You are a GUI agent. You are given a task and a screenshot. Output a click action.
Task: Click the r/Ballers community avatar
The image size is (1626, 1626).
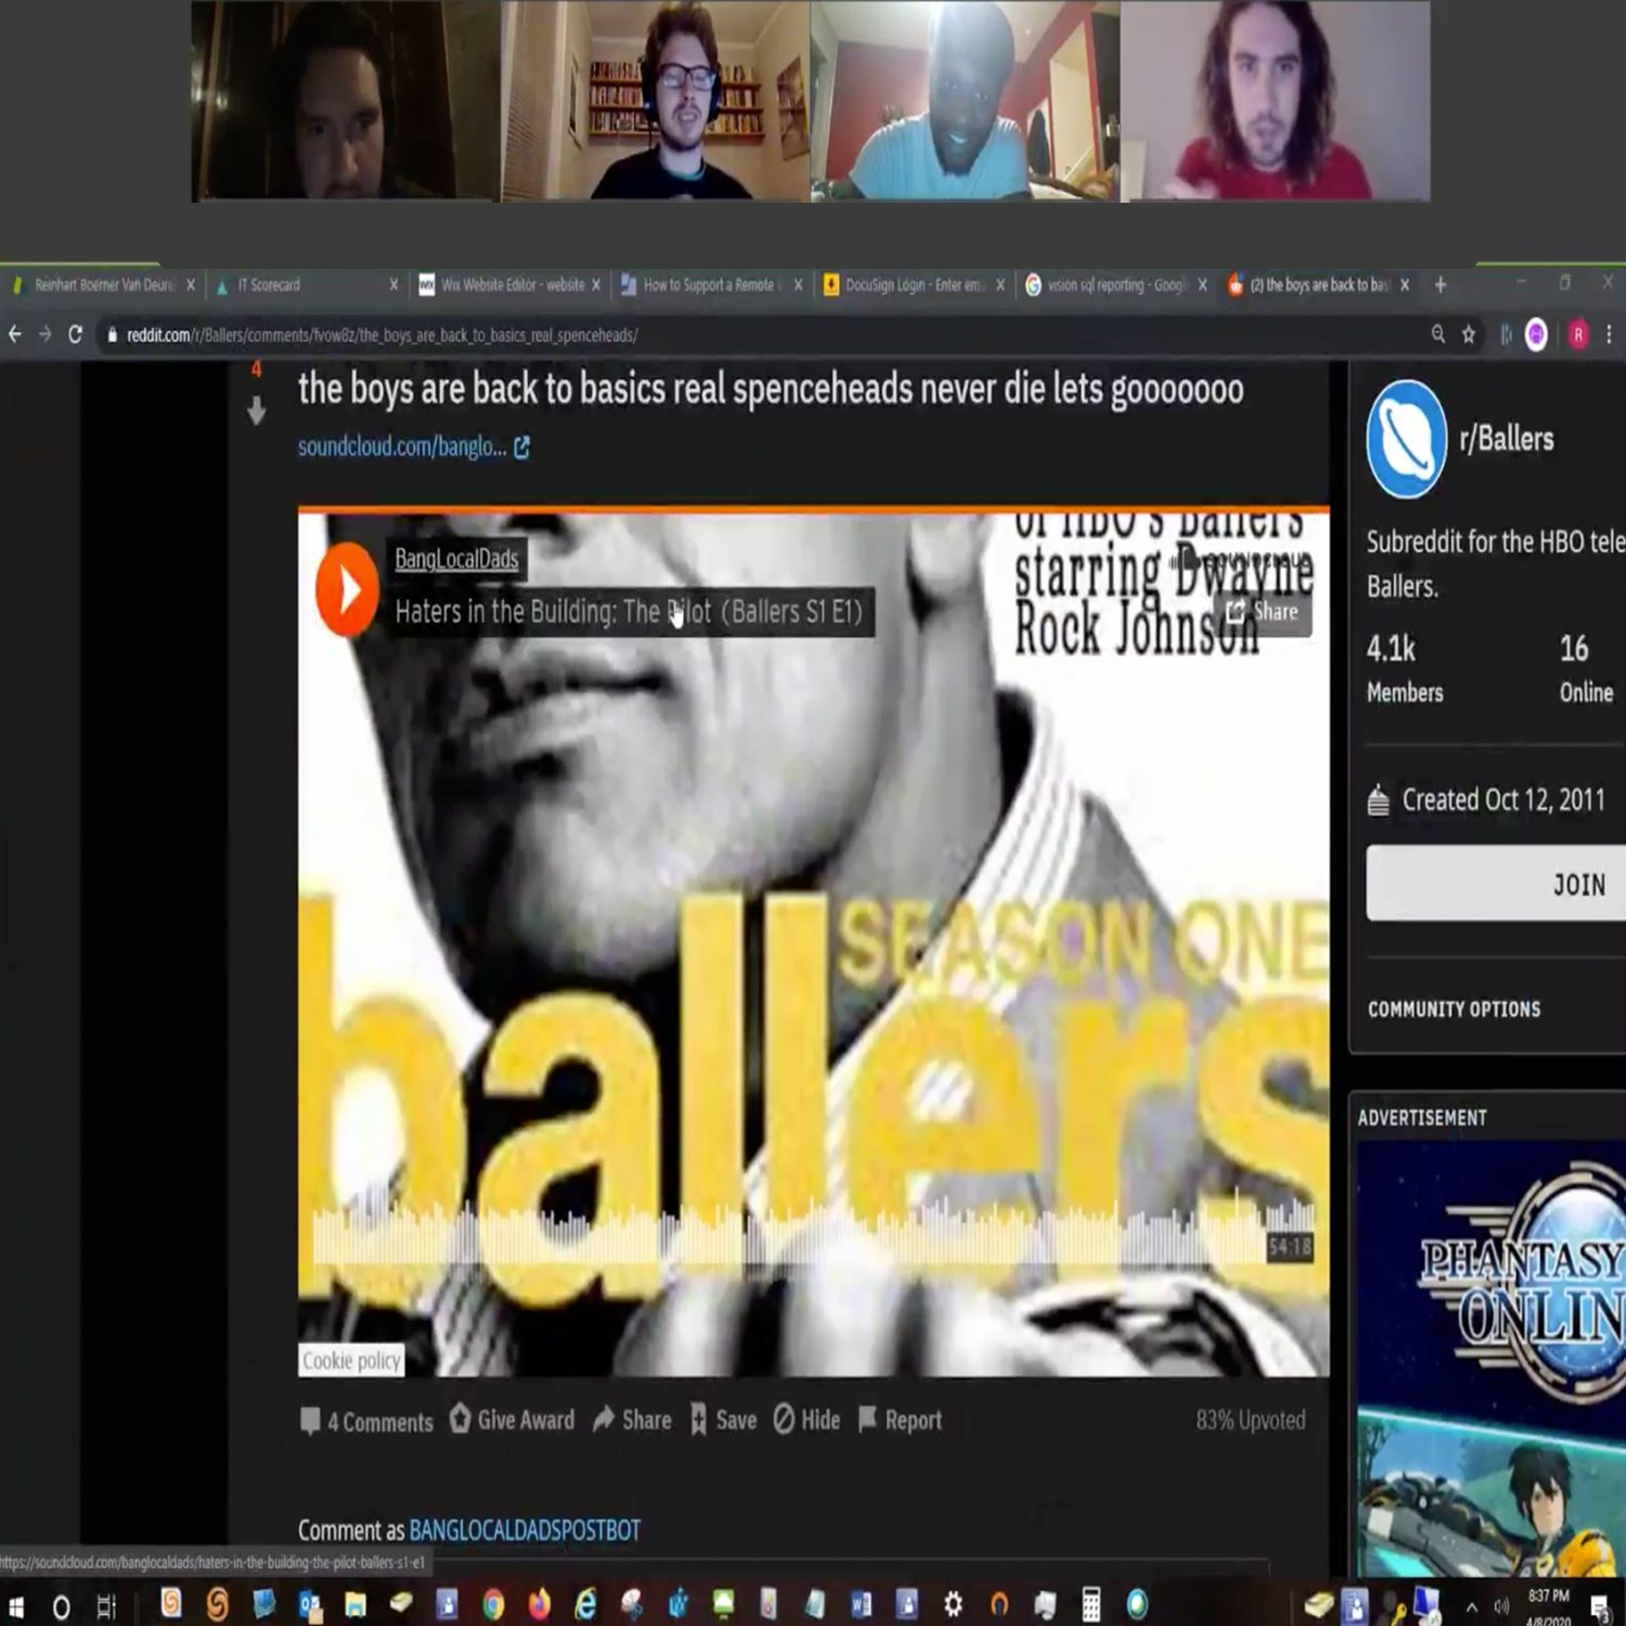[1406, 438]
